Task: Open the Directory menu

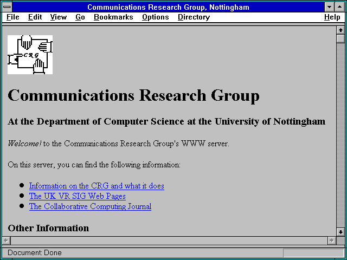Action: tap(194, 17)
